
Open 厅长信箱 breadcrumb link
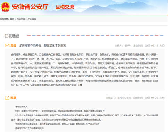(x=32, y=19)
